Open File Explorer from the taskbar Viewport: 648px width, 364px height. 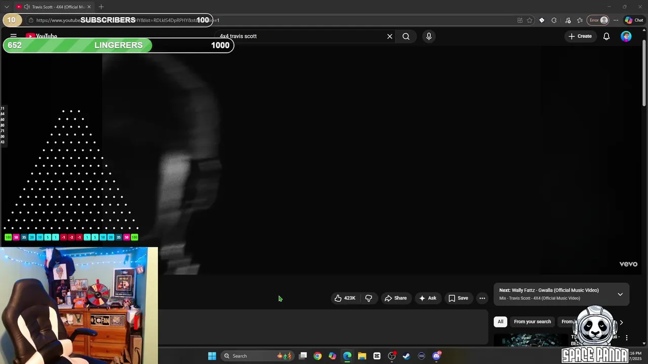coord(362,356)
